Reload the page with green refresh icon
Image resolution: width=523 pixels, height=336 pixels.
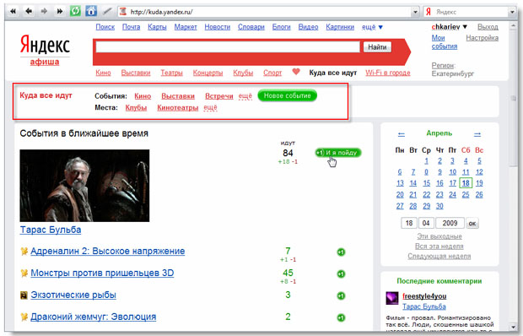[x=75, y=11]
